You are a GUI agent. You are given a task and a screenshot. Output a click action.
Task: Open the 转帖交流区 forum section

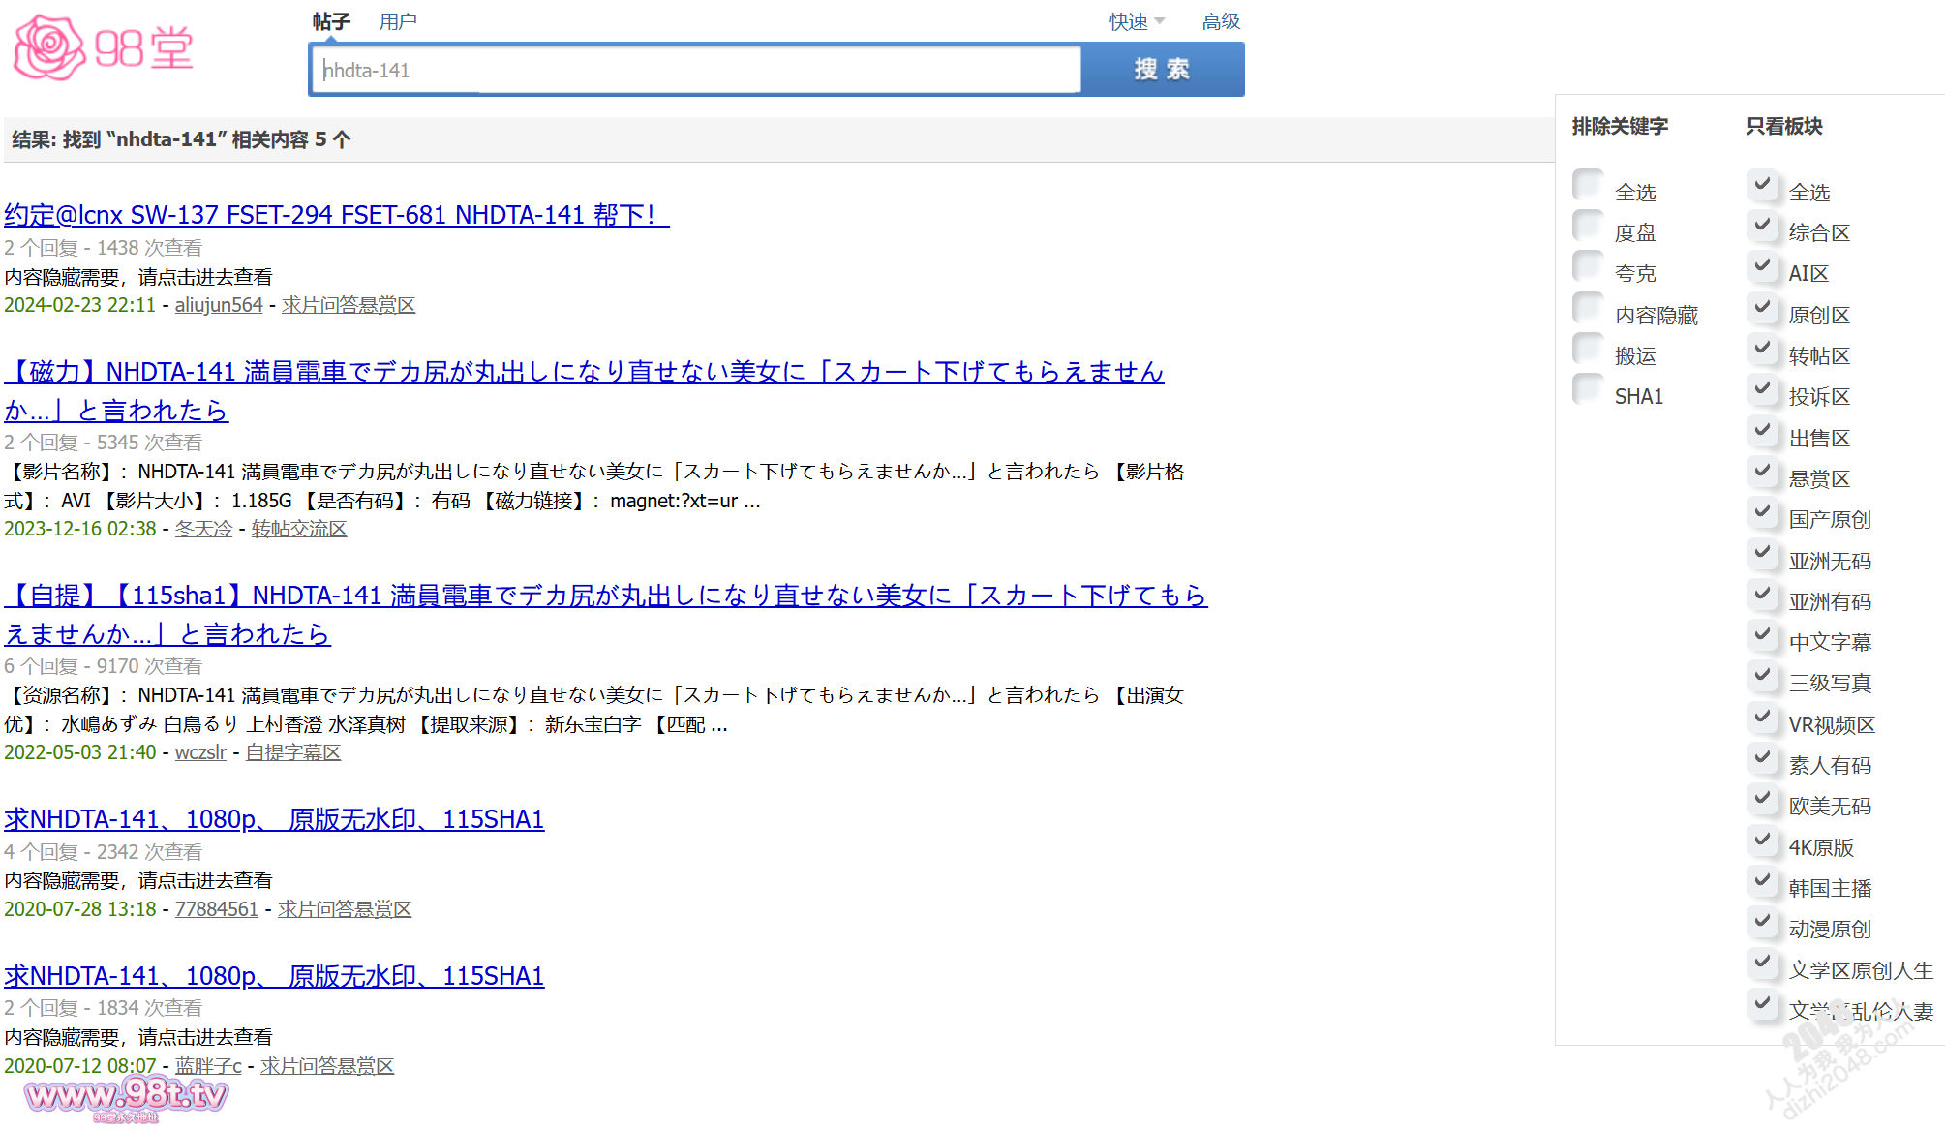pos(298,529)
